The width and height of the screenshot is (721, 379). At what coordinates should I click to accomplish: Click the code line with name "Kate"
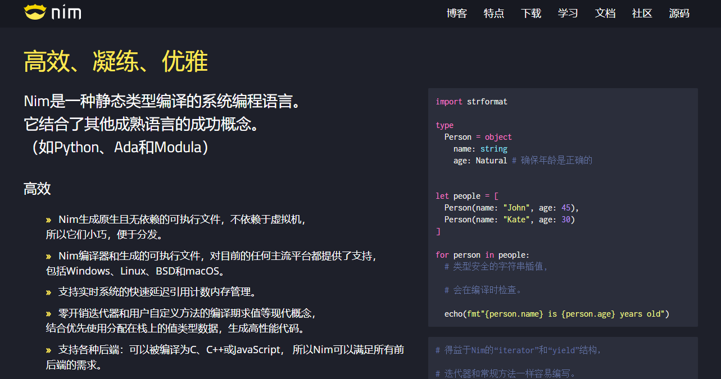[x=510, y=220]
